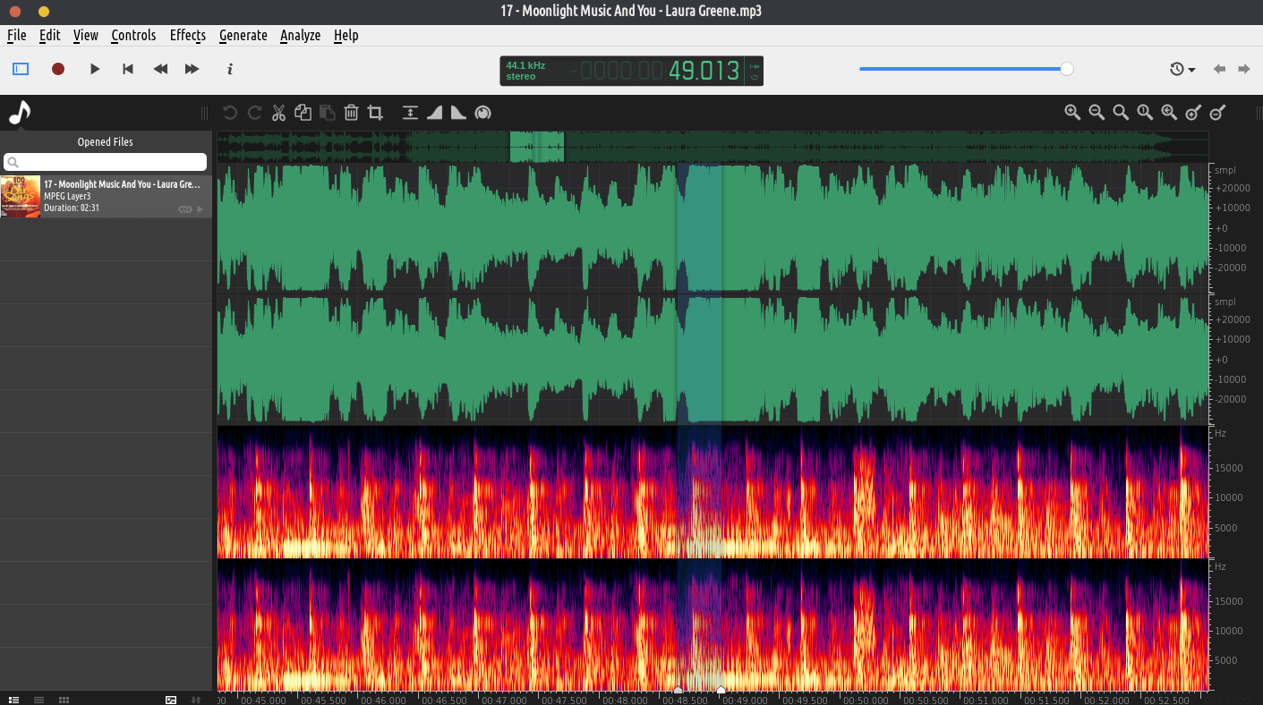Crop audio to the selection with the crop icon
The height and width of the screenshot is (705, 1263).
pos(376,113)
